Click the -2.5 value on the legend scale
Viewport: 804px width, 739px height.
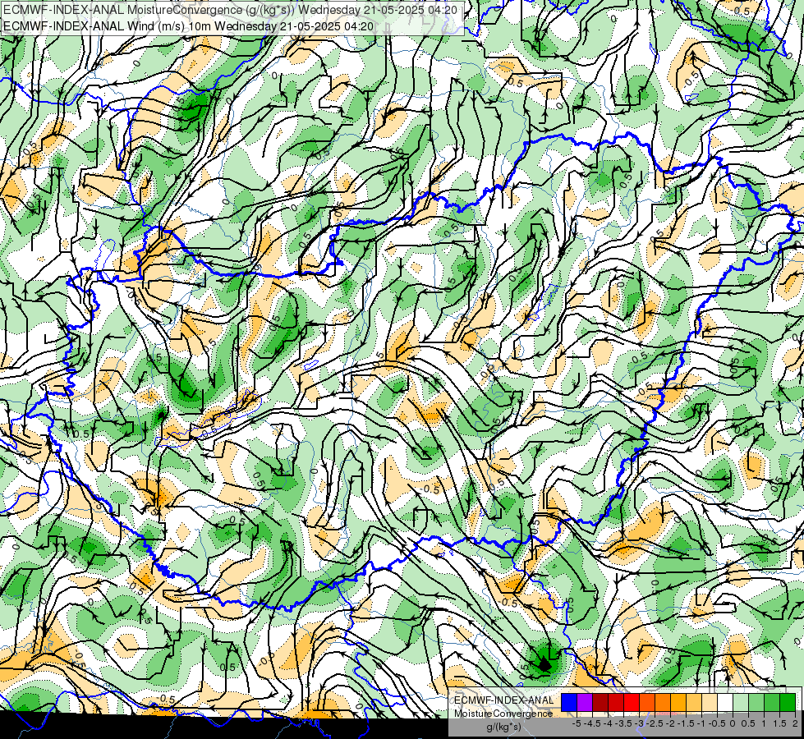pyautogui.click(x=655, y=723)
